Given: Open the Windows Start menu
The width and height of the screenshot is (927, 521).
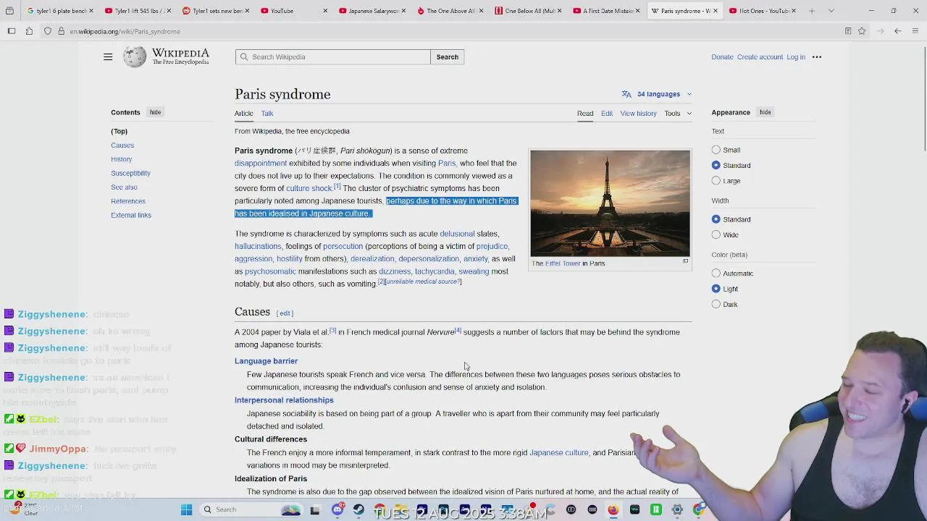Looking at the screenshot, I should click(186, 509).
